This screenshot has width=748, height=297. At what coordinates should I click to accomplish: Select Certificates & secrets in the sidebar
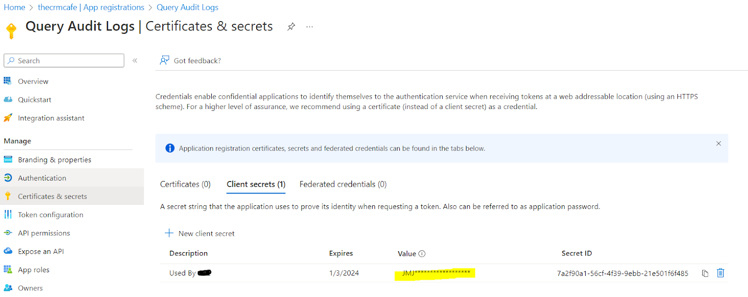[52, 196]
